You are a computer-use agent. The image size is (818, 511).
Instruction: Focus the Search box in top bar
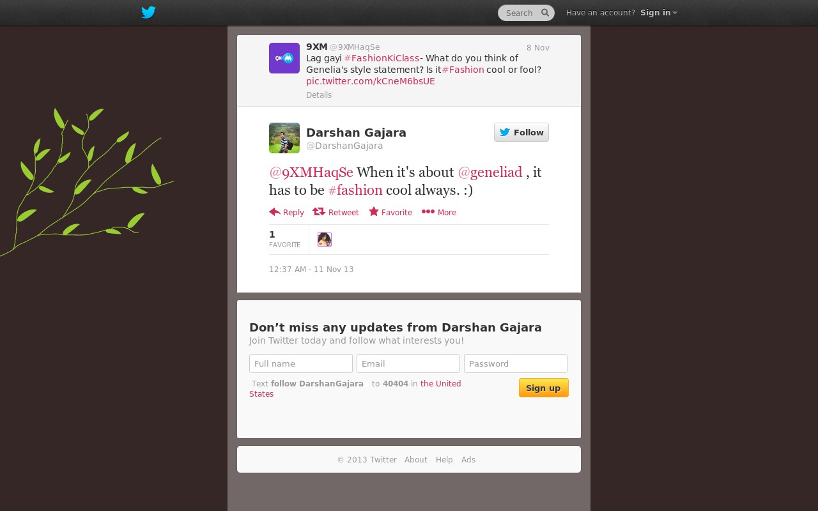click(526, 13)
